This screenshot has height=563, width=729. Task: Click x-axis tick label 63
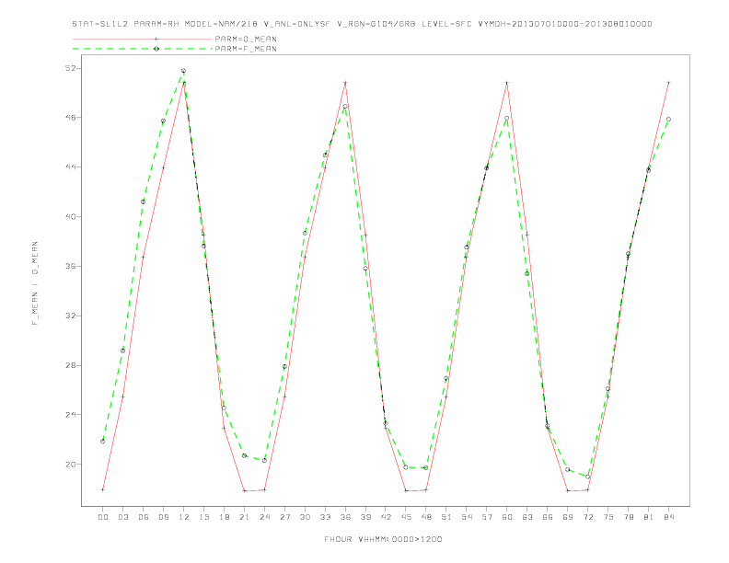[x=527, y=517]
